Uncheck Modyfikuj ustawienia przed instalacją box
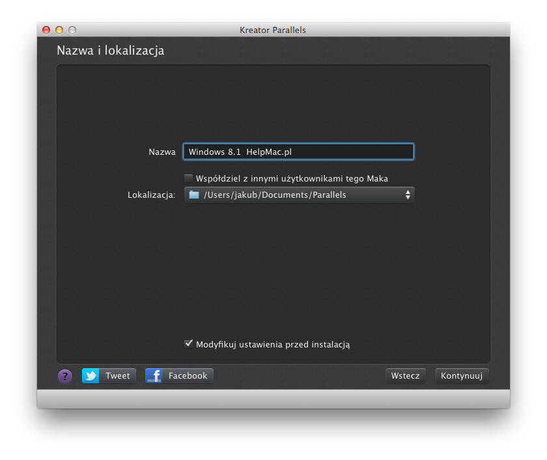 (x=189, y=344)
